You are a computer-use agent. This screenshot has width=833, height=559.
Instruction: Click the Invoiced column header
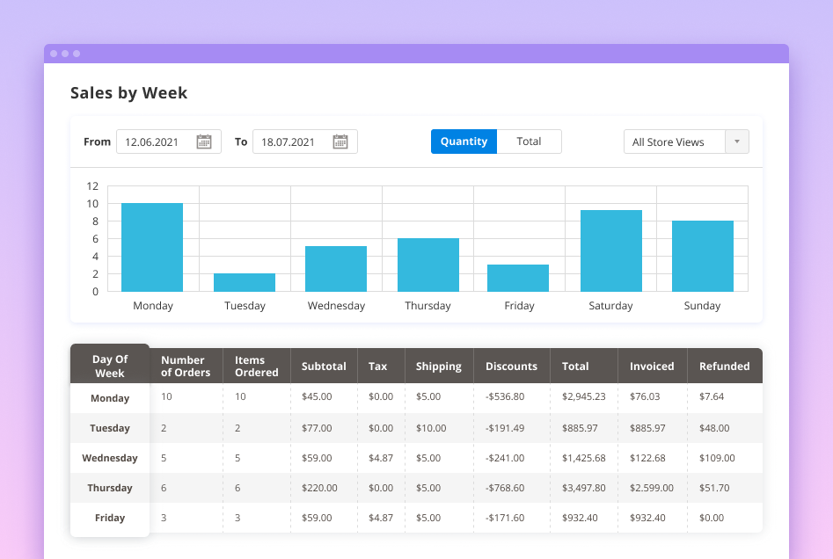(652, 367)
